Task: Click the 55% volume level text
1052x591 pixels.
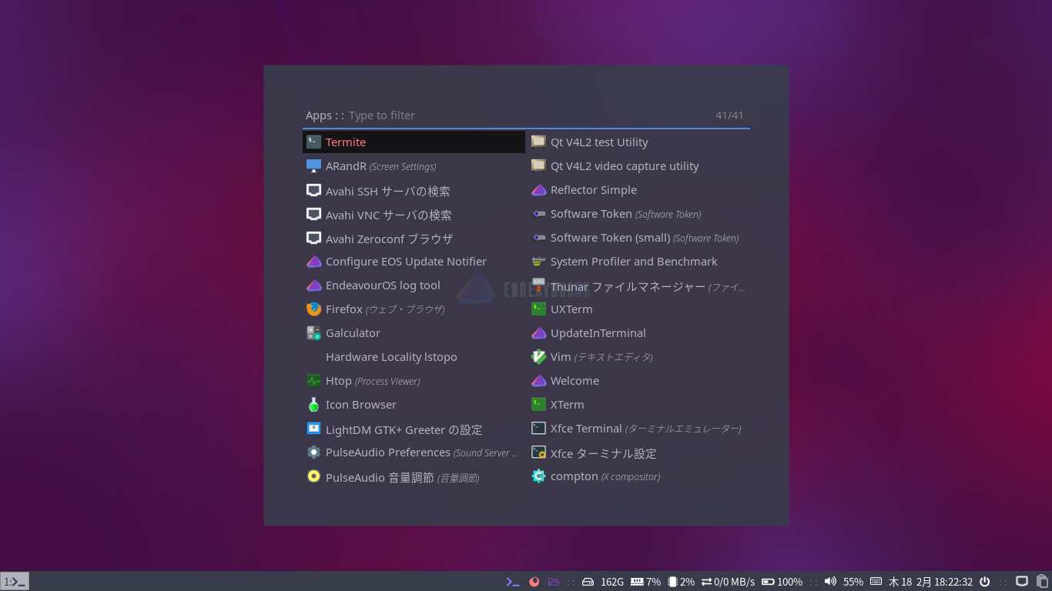Action: (x=853, y=582)
